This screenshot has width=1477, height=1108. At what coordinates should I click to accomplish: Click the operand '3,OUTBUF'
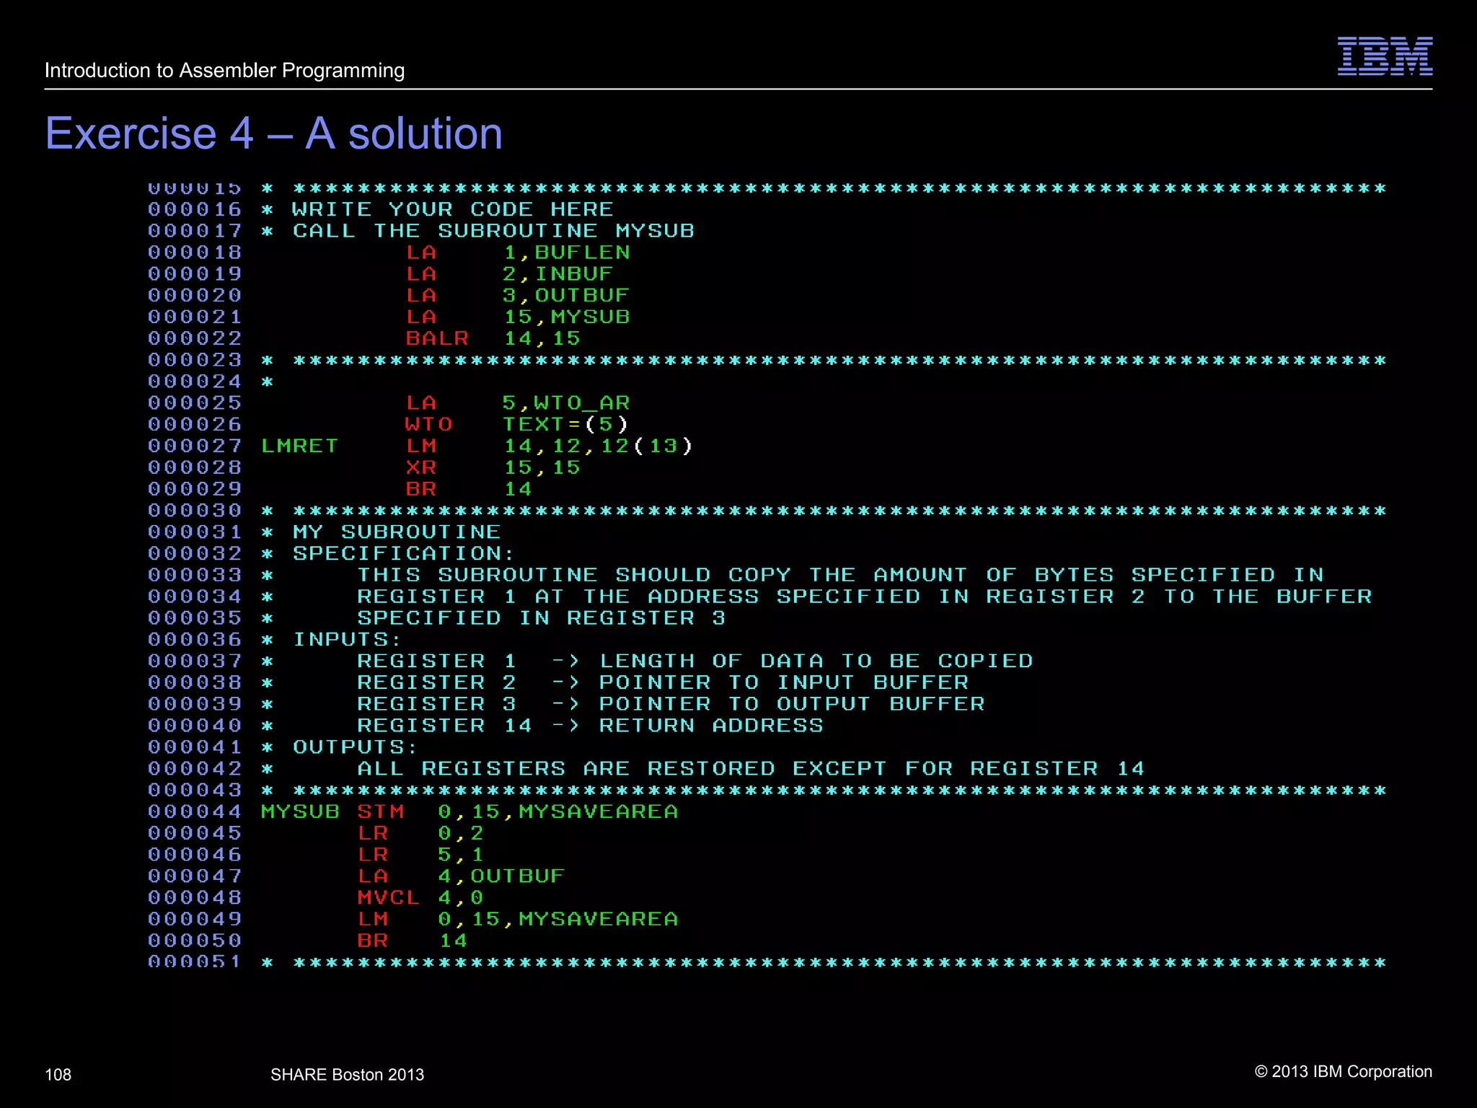[x=567, y=296]
